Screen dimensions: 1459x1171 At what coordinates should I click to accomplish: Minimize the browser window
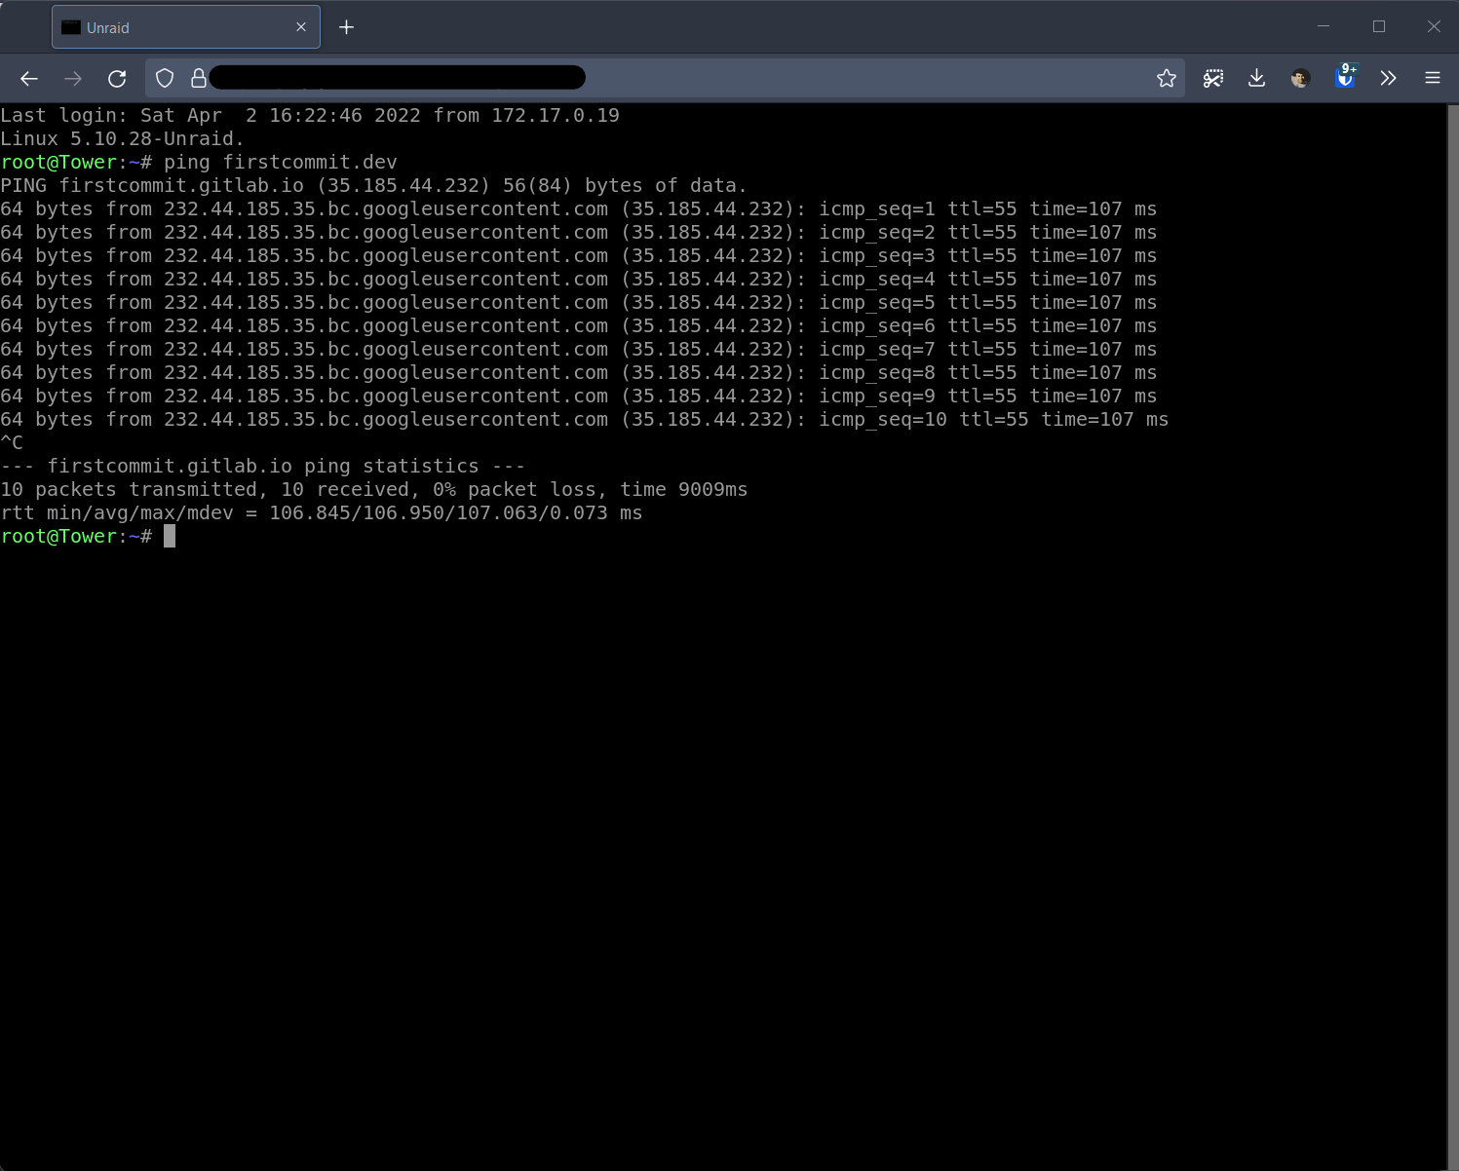click(x=1324, y=26)
